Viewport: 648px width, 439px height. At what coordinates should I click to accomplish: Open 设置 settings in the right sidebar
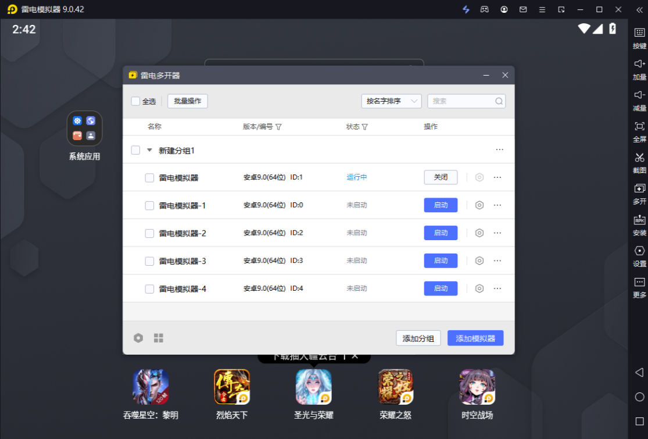pos(639,251)
